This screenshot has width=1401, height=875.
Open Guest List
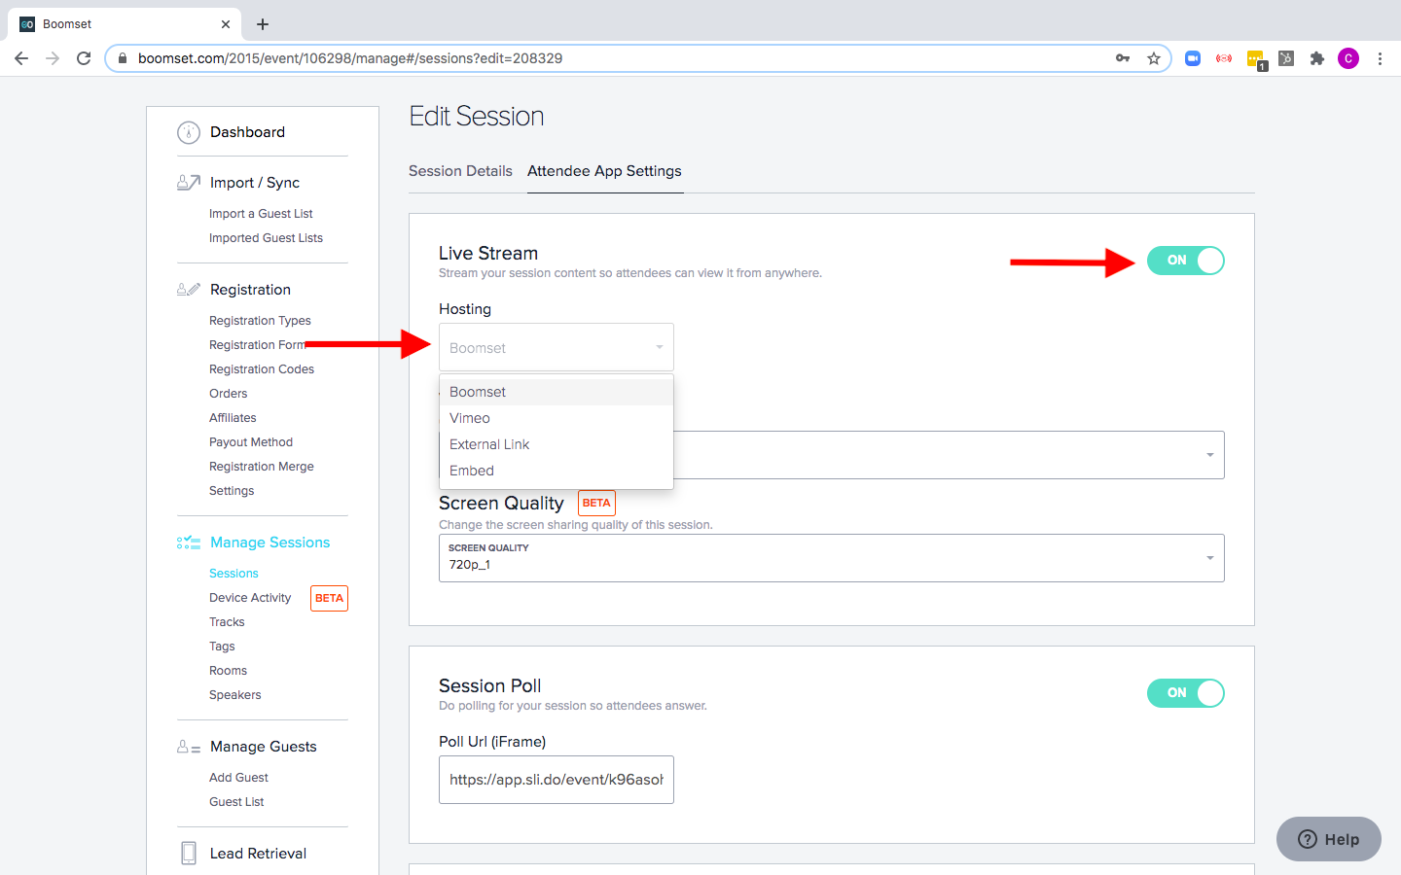coord(236,802)
